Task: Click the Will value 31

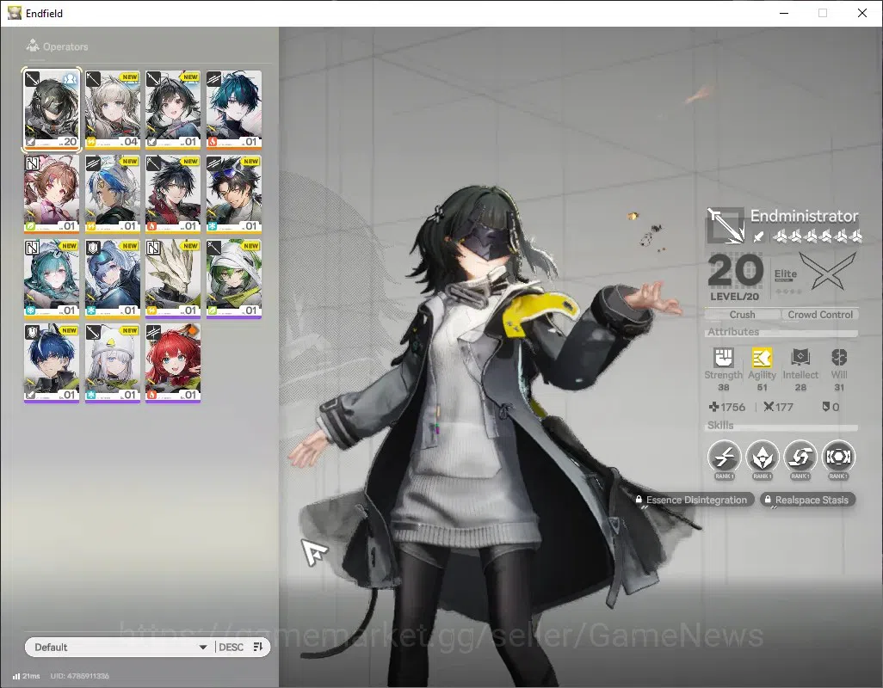Action: (x=839, y=388)
